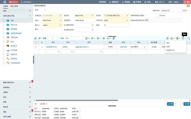
Task: Click the yellow icon at the top-right of the form
Action: coord(188,6)
